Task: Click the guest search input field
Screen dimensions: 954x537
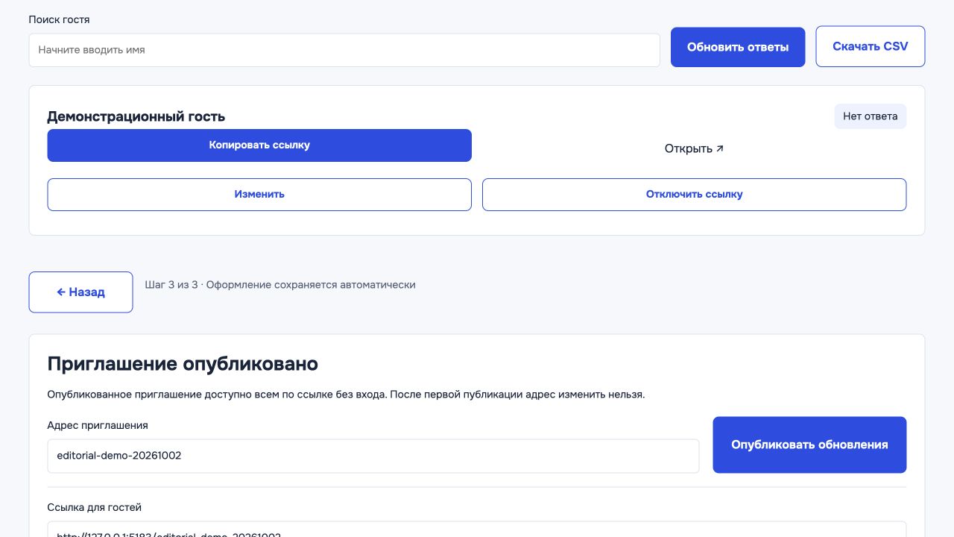Action: click(x=344, y=50)
